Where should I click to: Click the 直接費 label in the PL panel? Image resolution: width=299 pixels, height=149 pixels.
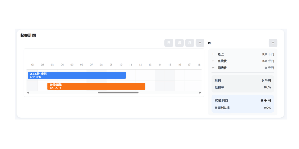pyautogui.click(x=222, y=61)
